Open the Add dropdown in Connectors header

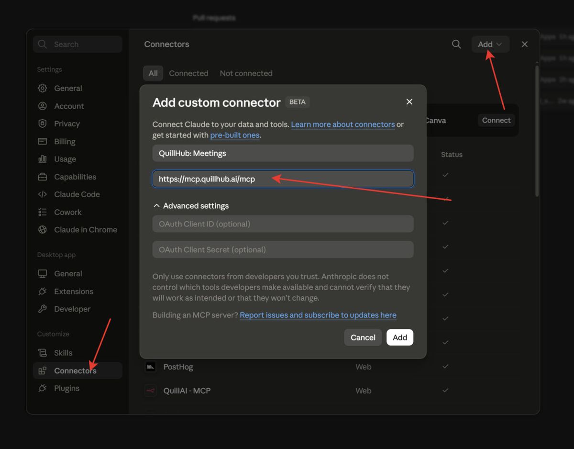pyautogui.click(x=490, y=44)
